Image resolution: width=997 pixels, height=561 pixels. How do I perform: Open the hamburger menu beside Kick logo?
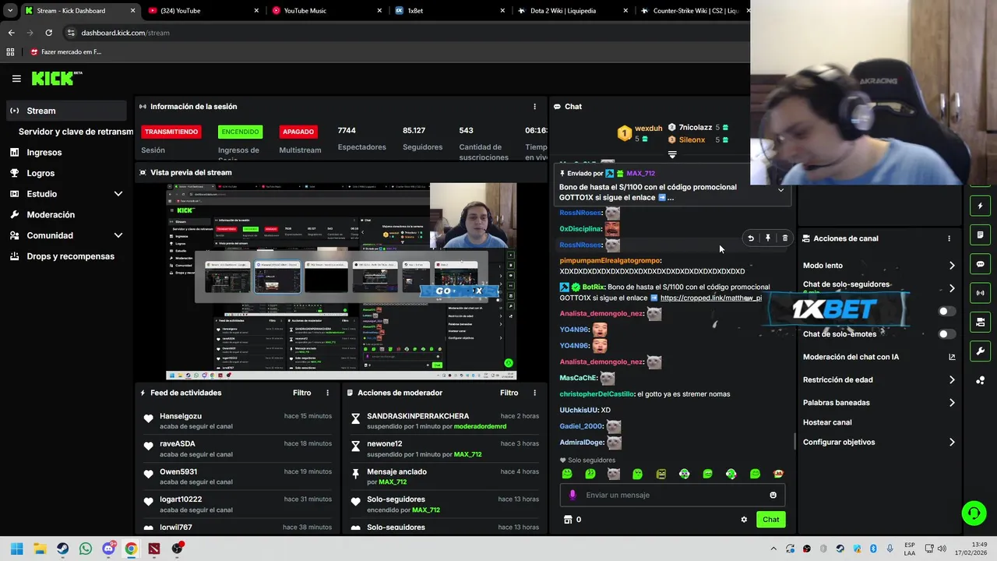pos(16,78)
